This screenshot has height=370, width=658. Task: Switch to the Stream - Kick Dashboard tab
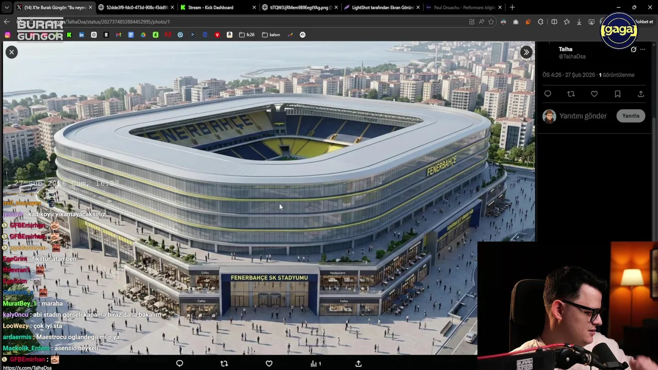click(218, 8)
